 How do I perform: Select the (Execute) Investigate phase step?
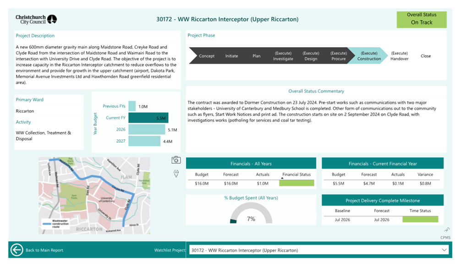coord(283,56)
